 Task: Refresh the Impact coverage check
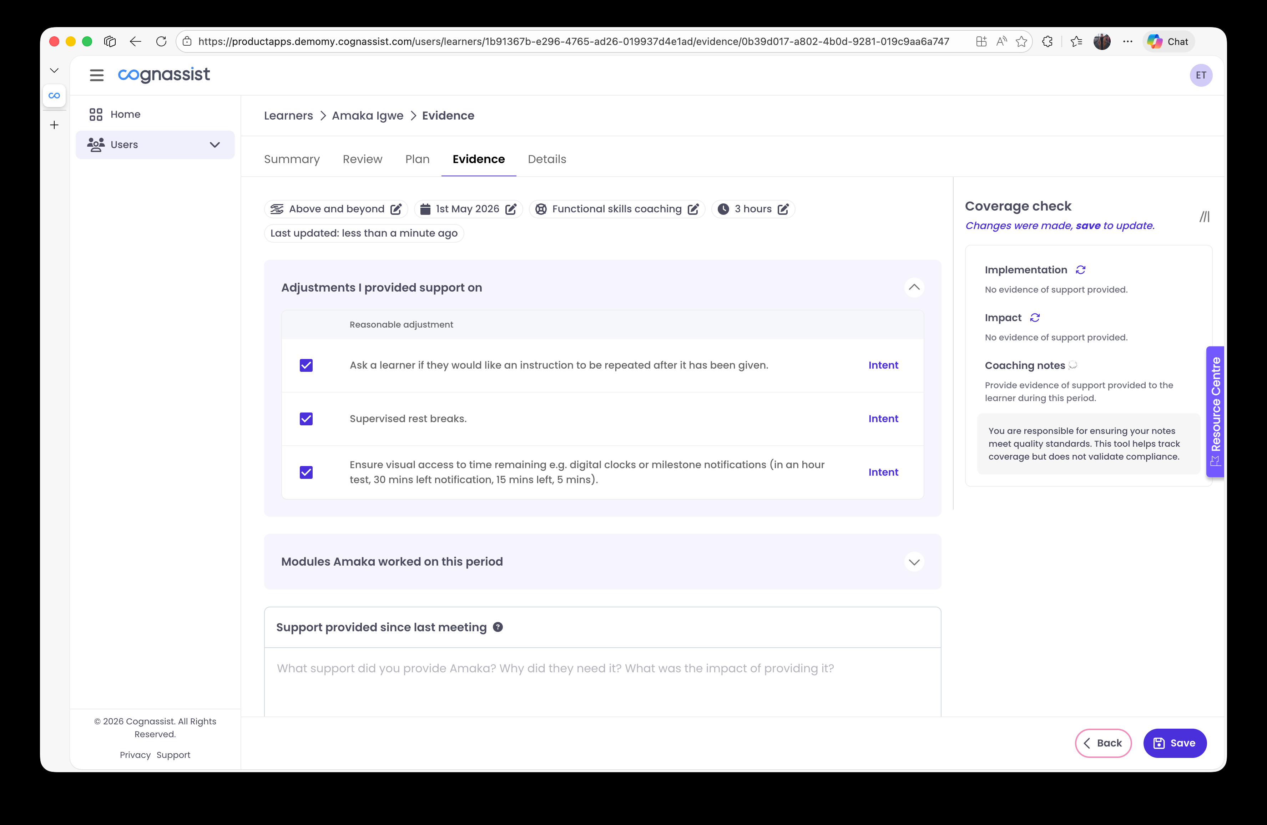1034,317
